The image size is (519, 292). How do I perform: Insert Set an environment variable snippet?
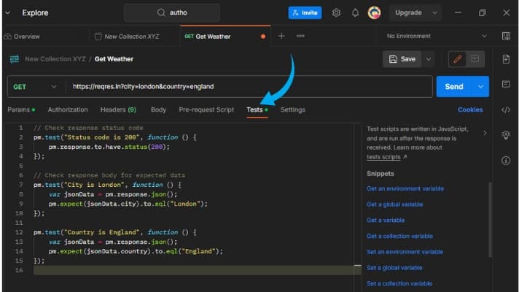point(405,252)
